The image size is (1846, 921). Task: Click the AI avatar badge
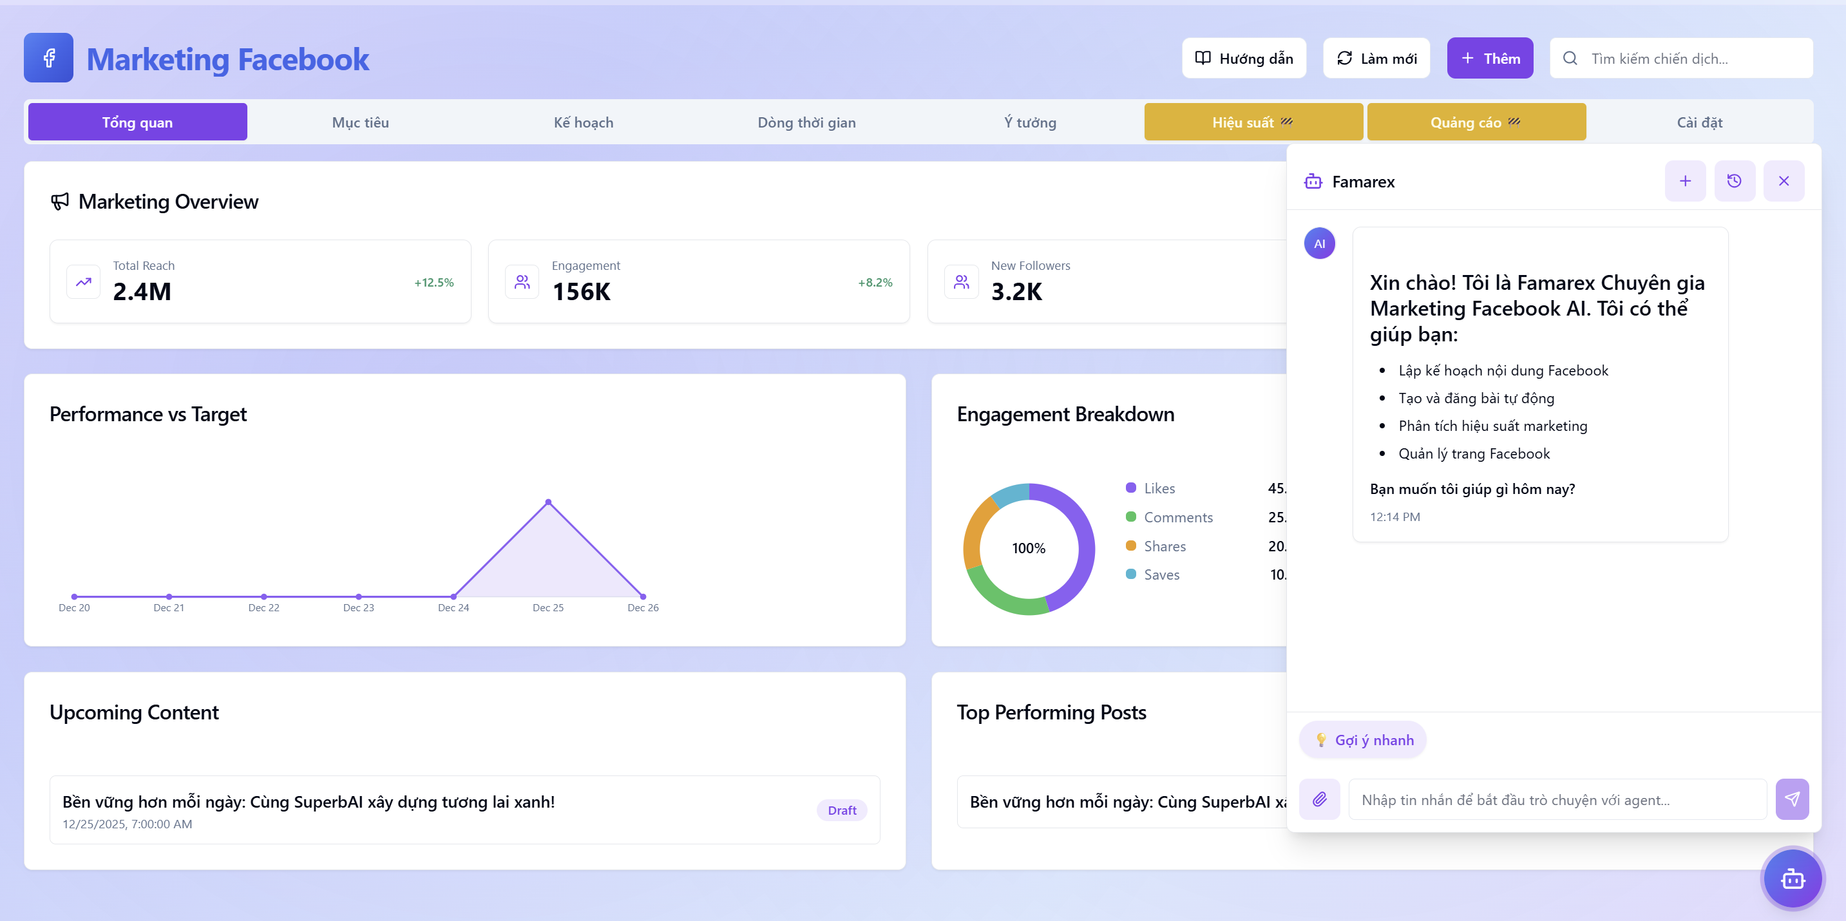1319,243
